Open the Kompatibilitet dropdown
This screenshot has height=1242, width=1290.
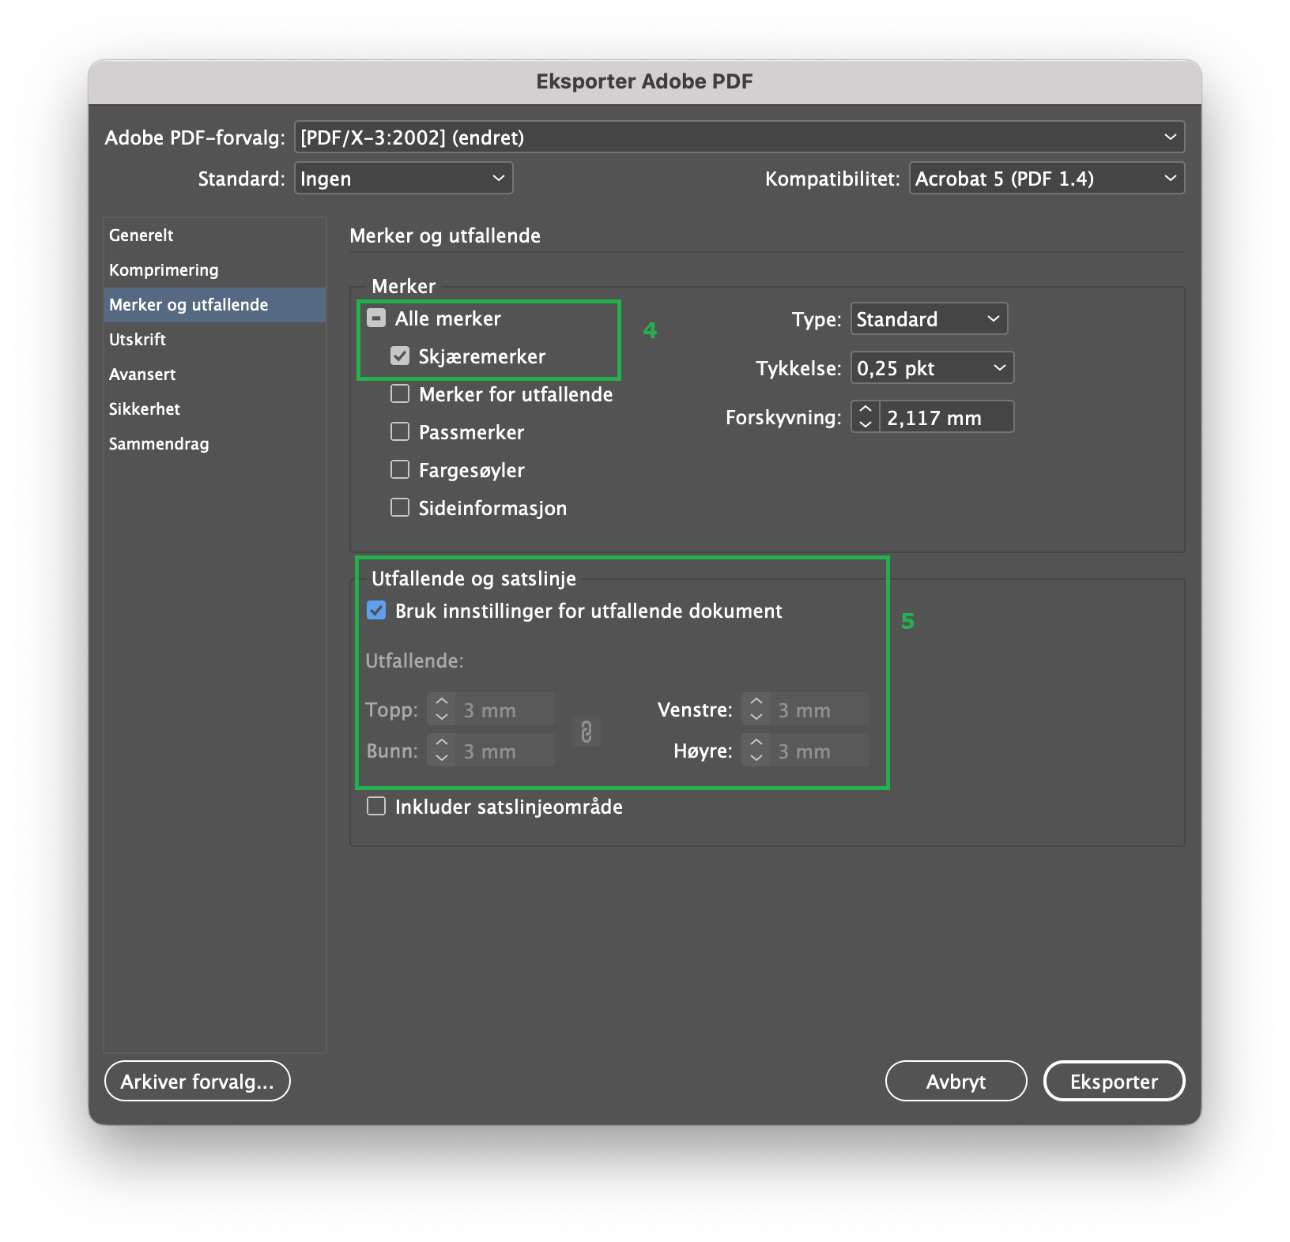[x=1047, y=179]
